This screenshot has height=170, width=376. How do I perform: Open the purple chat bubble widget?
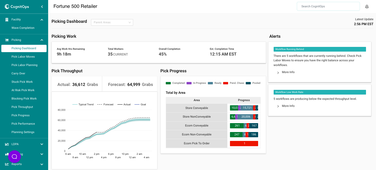(14, 157)
